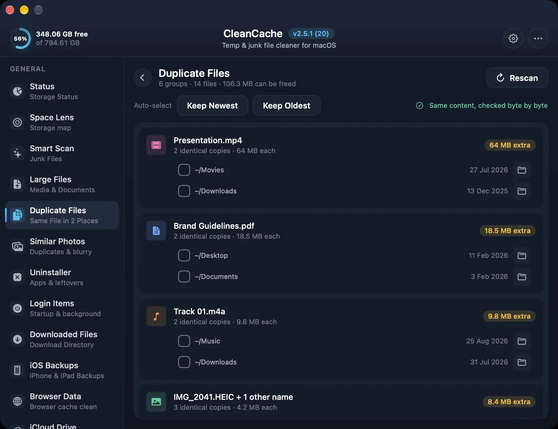Click 'Same content, checked byte by byte' text
Image resolution: width=558 pixels, height=429 pixels.
tap(488, 105)
